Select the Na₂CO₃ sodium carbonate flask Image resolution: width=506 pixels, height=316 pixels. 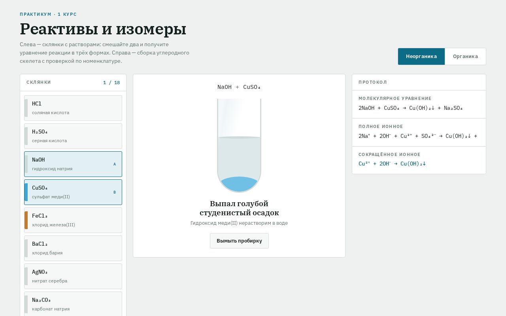click(73, 304)
